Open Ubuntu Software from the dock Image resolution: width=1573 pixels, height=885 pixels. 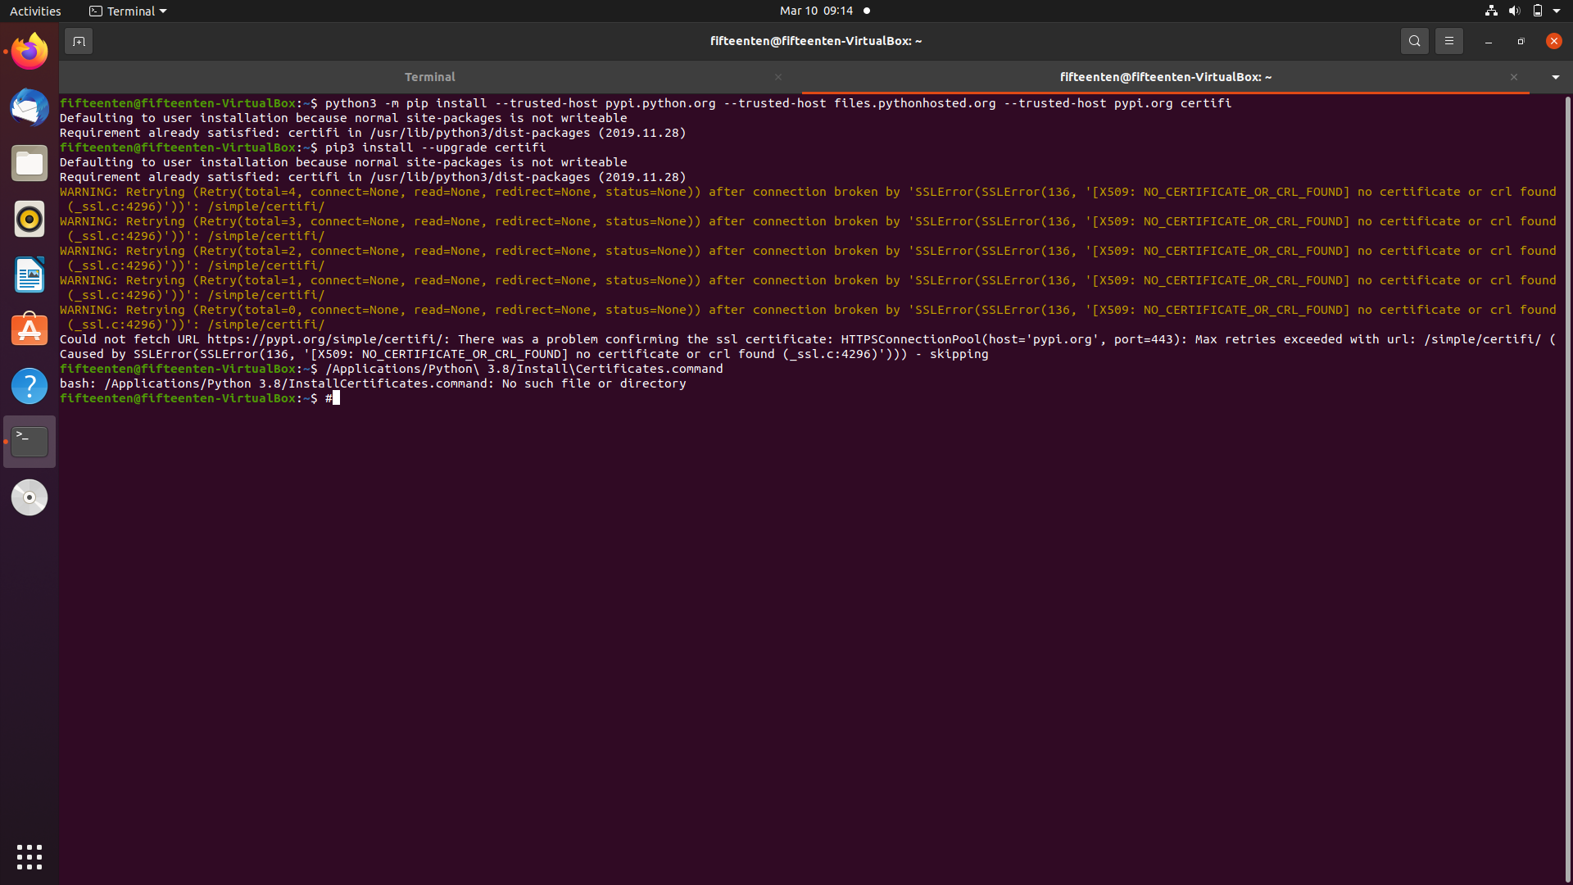pos(29,330)
